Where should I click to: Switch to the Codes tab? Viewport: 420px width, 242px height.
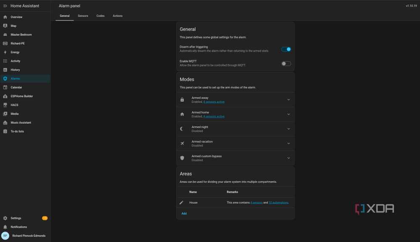[100, 16]
